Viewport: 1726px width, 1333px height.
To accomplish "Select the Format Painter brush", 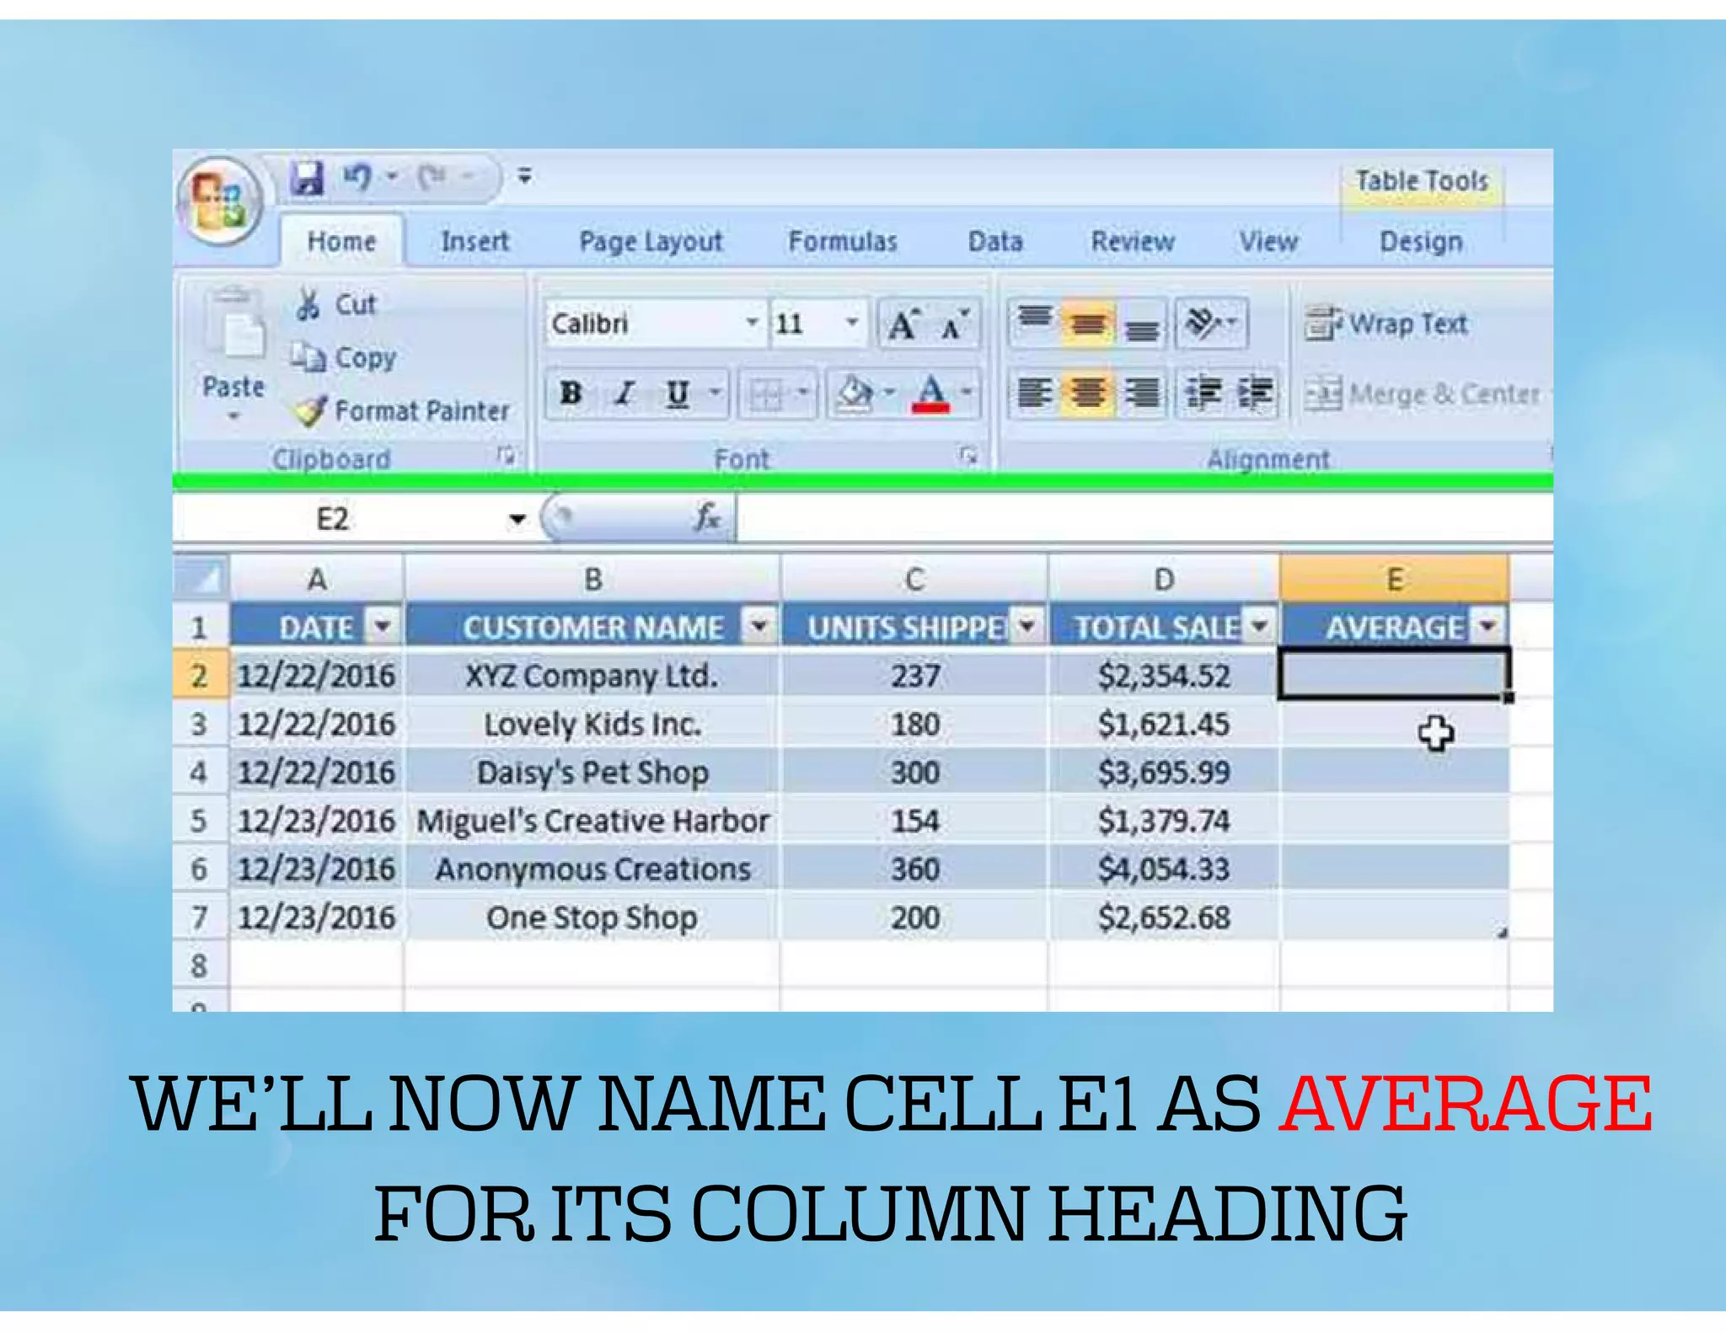I will [310, 410].
